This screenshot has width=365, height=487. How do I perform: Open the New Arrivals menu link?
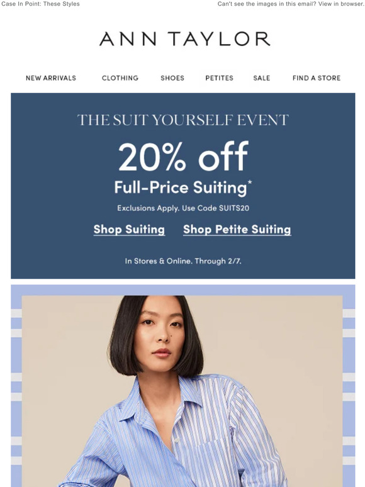51,78
